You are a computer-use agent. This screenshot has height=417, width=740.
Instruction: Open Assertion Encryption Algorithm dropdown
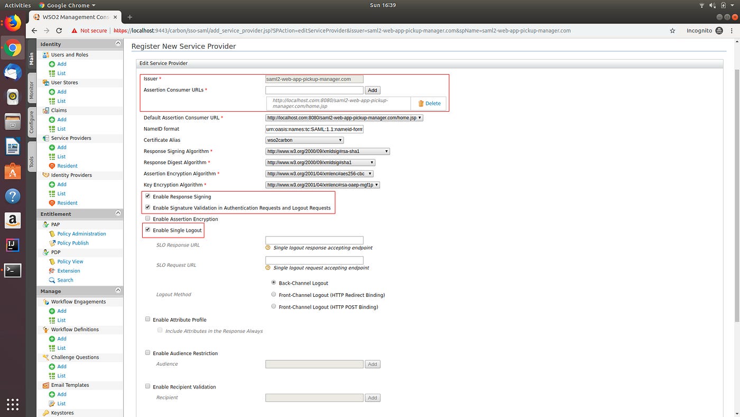319,174
